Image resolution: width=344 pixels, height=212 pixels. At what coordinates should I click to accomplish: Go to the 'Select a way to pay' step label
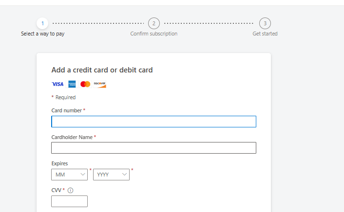pos(42,34)
